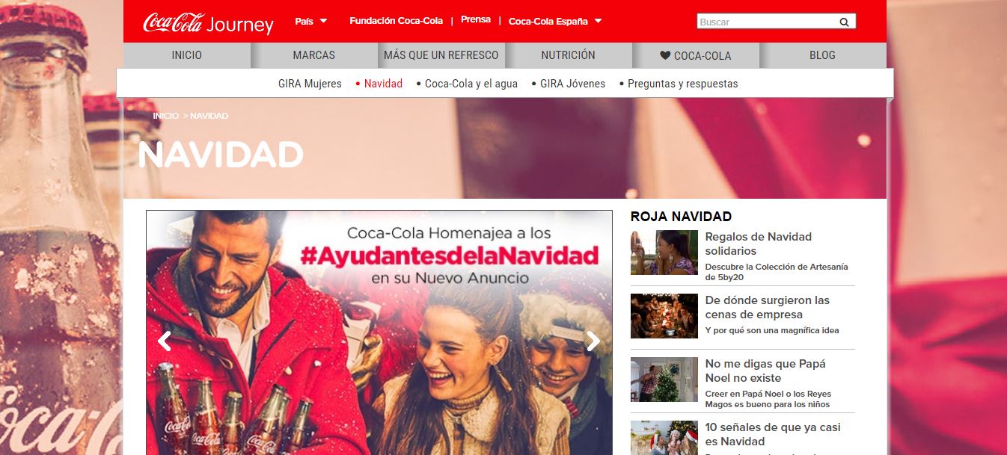Open the Prensa link

(x=476, y=19)
